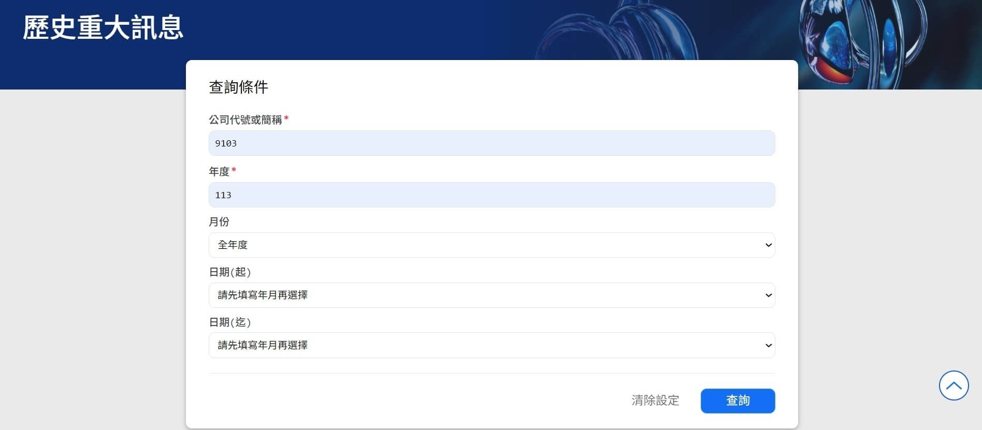Click the 公司代號或簡稱 input containing 9103
The width and height of the screenshot is (982, 430).
pyautogui.click(x=491, y=143)
